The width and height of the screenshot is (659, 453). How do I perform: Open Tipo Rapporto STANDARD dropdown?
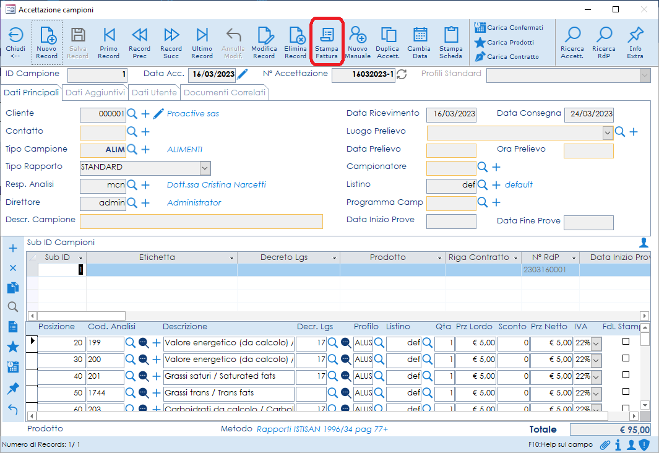tap(205, 168)
